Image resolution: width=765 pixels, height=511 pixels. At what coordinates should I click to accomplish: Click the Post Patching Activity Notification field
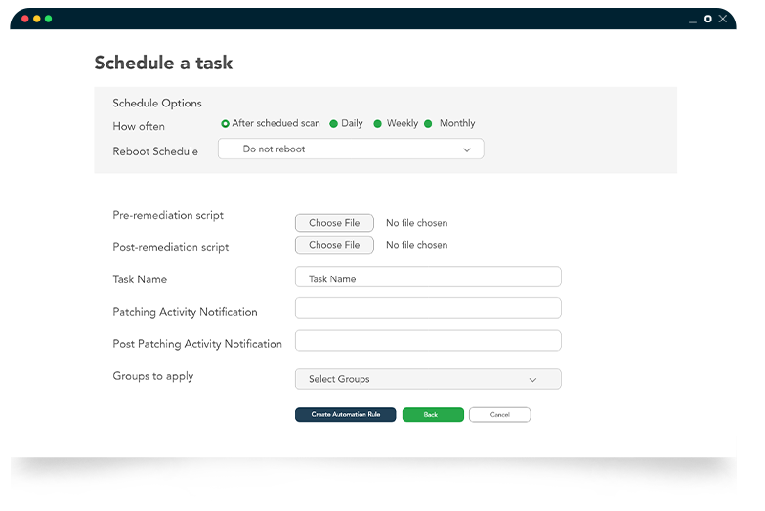428,341
